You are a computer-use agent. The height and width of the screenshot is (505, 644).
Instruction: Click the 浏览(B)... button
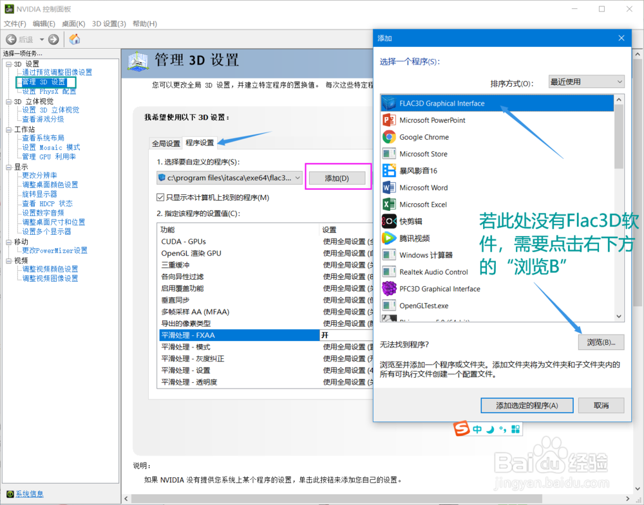pos(601,342)
